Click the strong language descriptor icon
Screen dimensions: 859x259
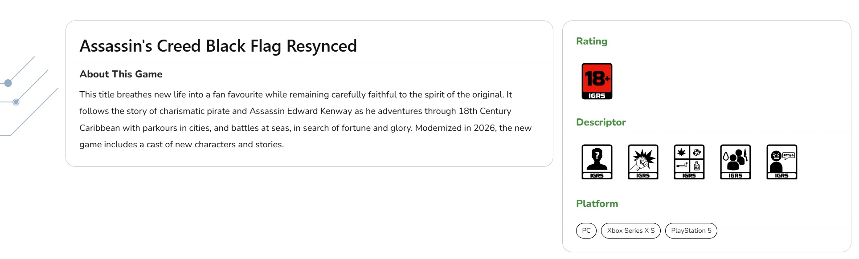781,162
